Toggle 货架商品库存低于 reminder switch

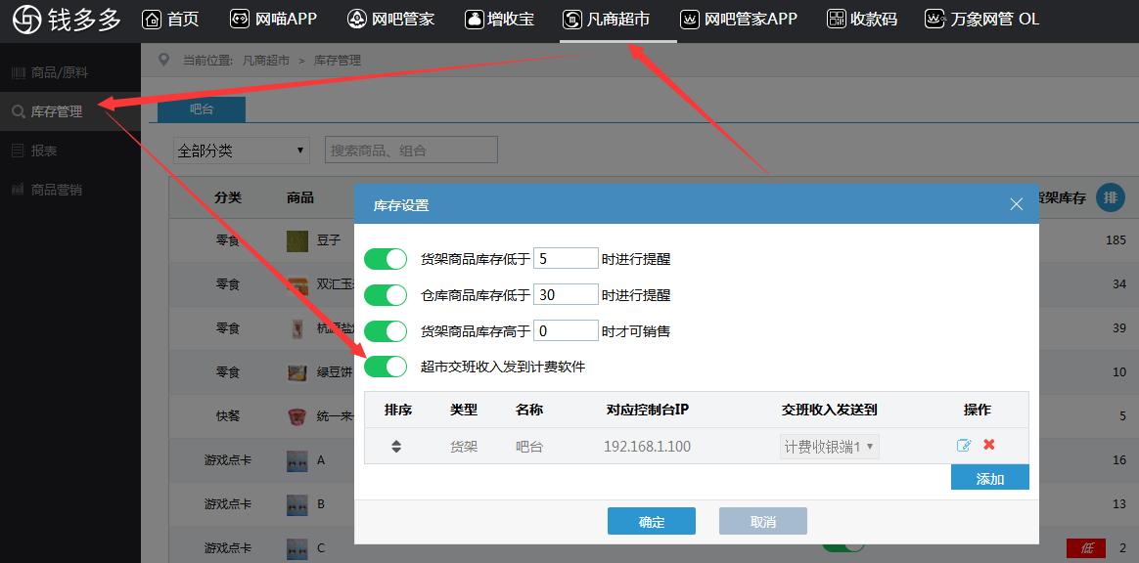386,259
